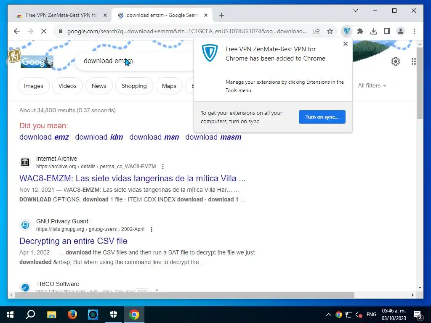The image size is (431, 323).
Task: Click the TIBCO Software result name
Action: (x=57, y=284)
